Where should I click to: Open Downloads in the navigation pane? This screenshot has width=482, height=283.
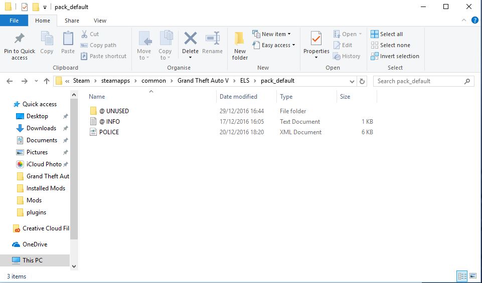click(x=41, y=128)
